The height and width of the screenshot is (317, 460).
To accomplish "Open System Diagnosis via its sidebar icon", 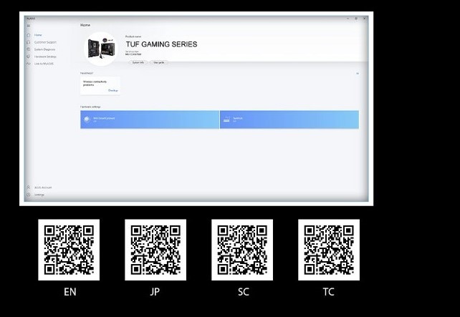I will pyautogui.click(x=29, y=49).
